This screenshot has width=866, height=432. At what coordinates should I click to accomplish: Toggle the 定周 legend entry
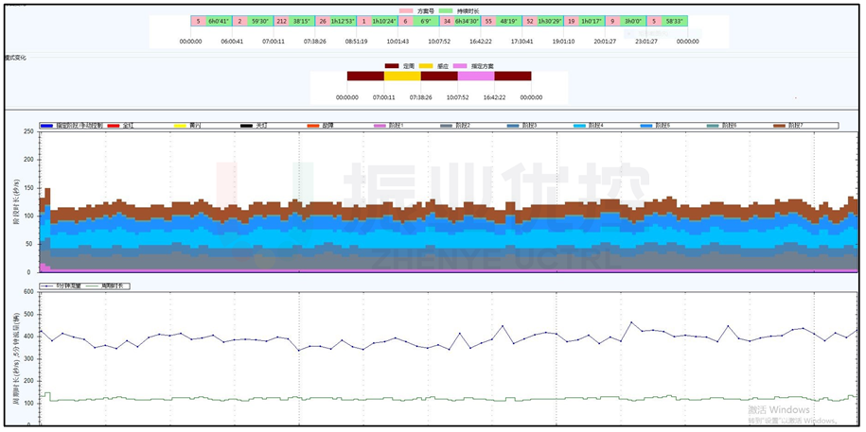(392, 66)
